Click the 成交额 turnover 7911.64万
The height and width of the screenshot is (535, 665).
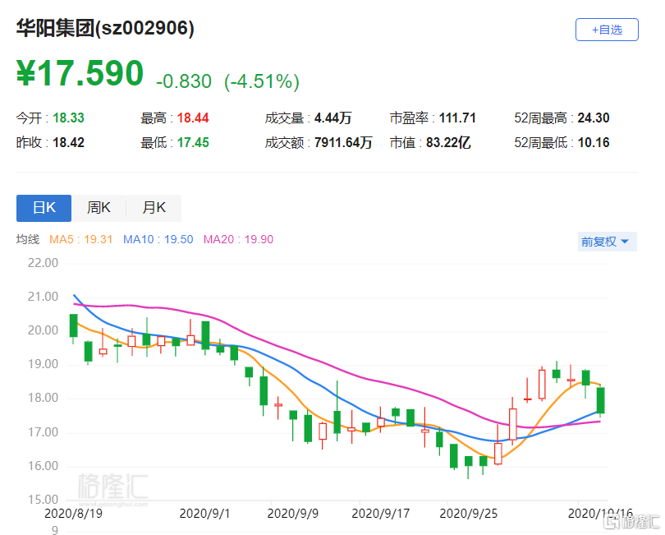pyautogui.click(x=343, y=142)
